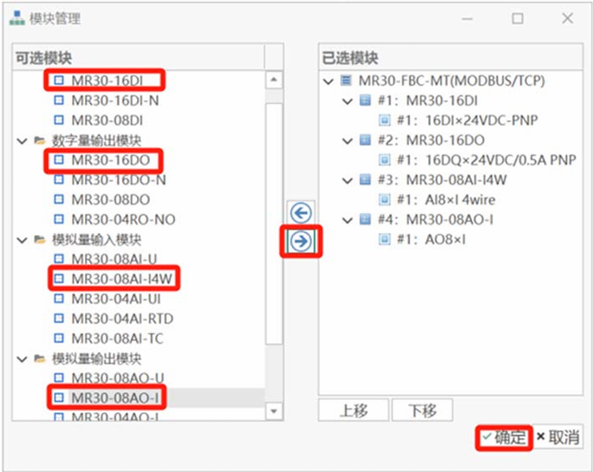Click the 已选模块 column header
The width and height of the screenshot is (593, 472).
click(x=451, y=57)
